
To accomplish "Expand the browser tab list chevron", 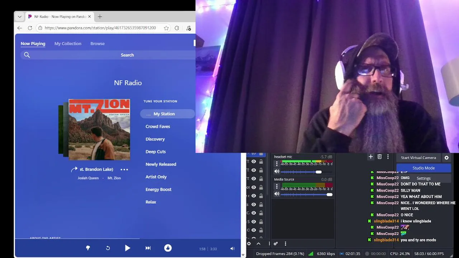I will pyautogui.click(x=20, y=16).
